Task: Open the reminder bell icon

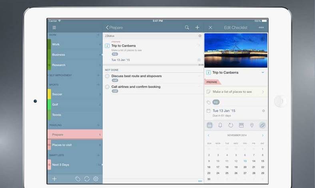Action: (220, 125)
